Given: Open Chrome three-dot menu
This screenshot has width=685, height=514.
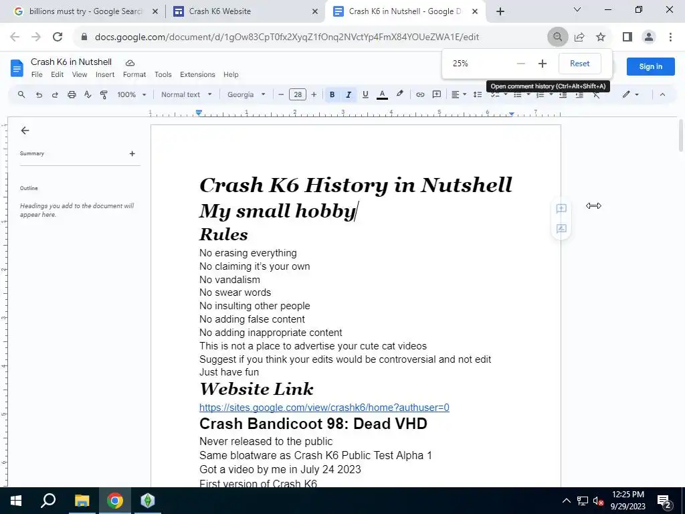Looking at the screenshot, I should tap(670, 37).
